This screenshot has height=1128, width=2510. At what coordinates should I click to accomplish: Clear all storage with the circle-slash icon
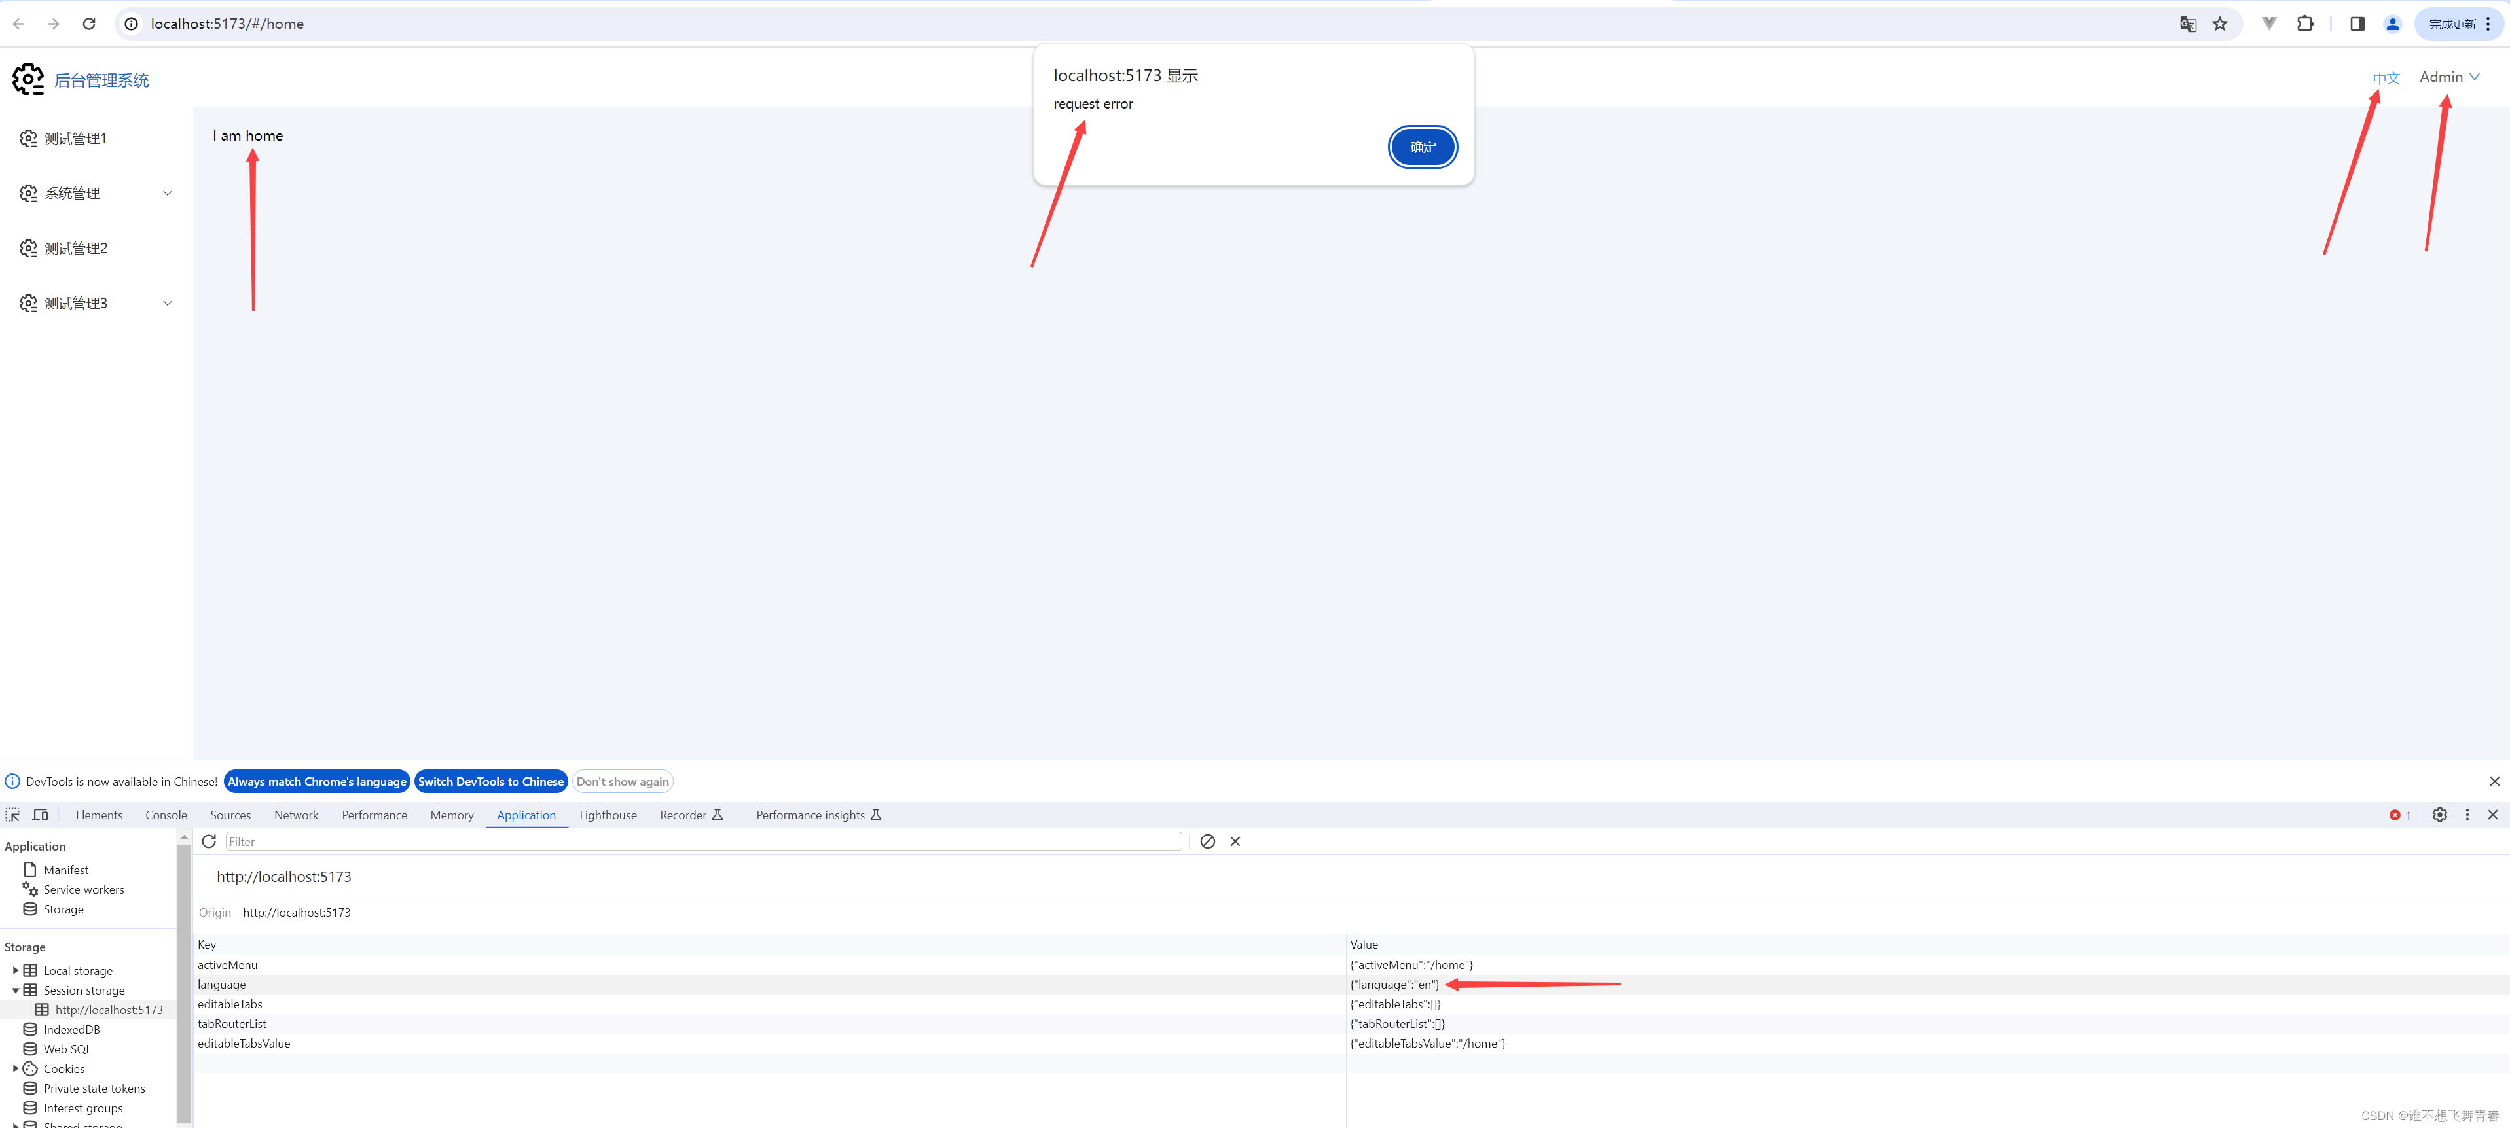click(x=1207, y=841)
